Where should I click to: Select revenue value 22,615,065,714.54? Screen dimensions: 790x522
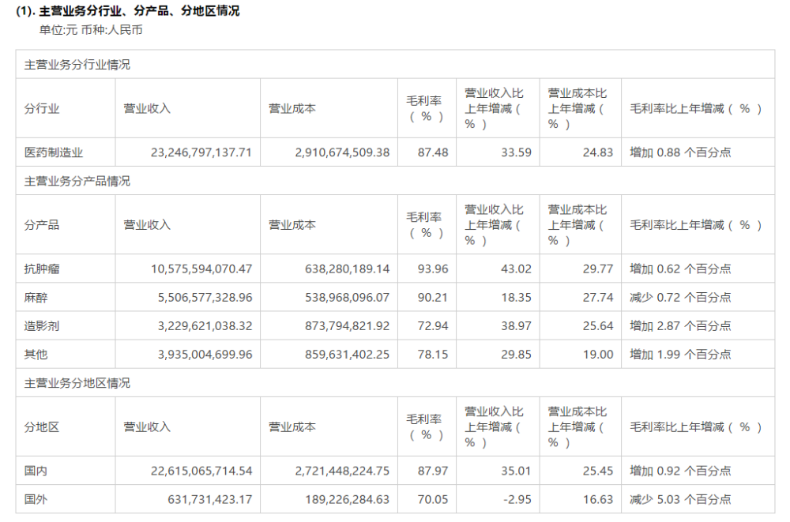pyautogui.click(x=201, y=471)
